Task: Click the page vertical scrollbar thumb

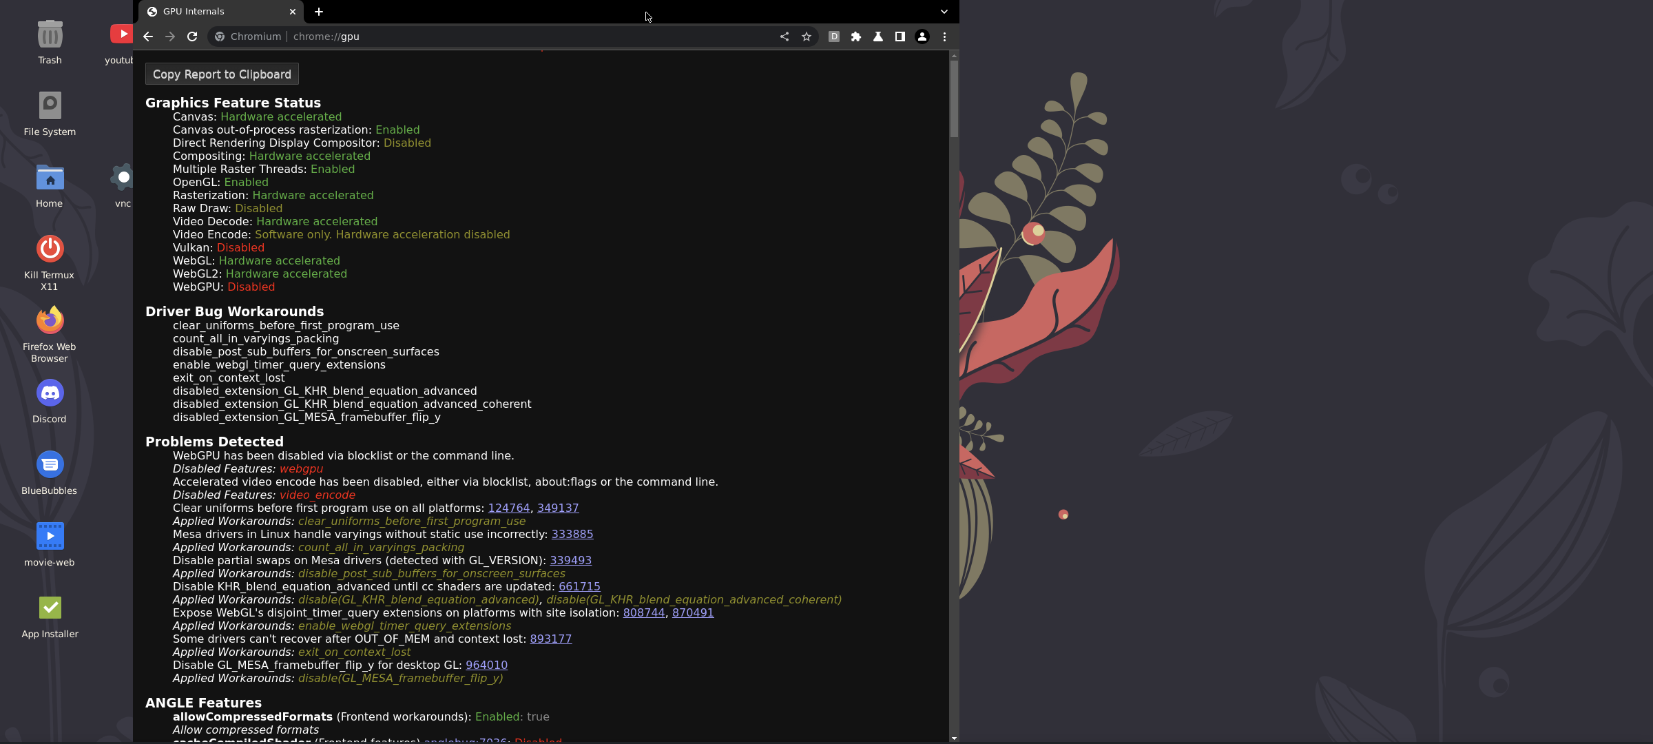Action: tap(954, 98)
